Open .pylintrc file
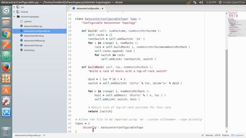 pyautogui.click(x=28, y=21)
